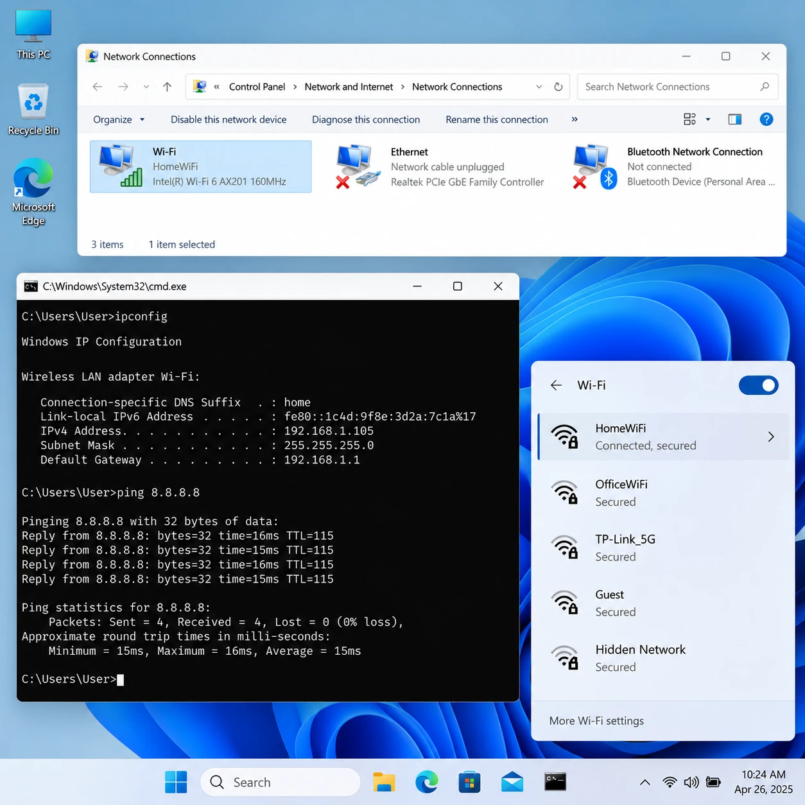Open Microsoft Store from taskbar
The height and width of the screenshot is (805, 805).
[469, 782]
